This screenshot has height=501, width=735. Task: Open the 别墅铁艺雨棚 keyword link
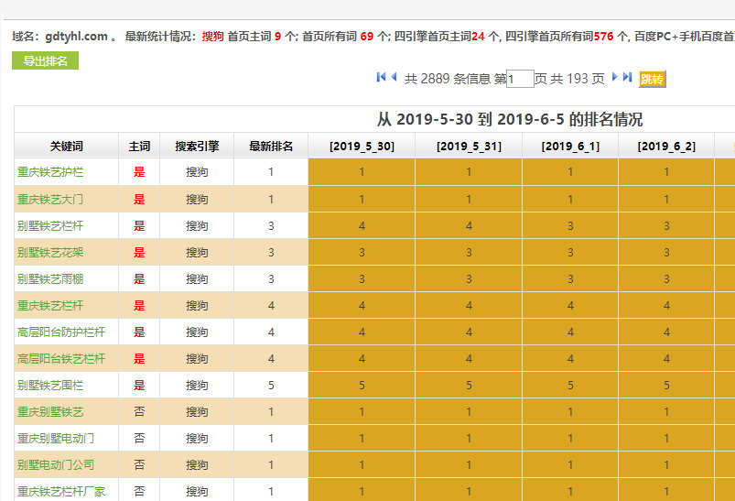point(49,278)
